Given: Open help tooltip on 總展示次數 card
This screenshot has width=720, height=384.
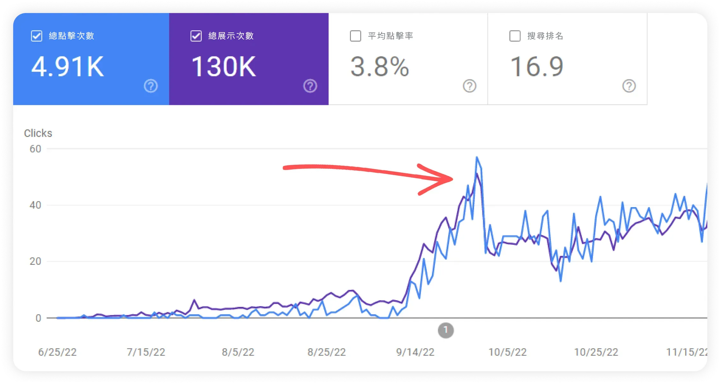Looking at the screenshot, I should [310, 86].
